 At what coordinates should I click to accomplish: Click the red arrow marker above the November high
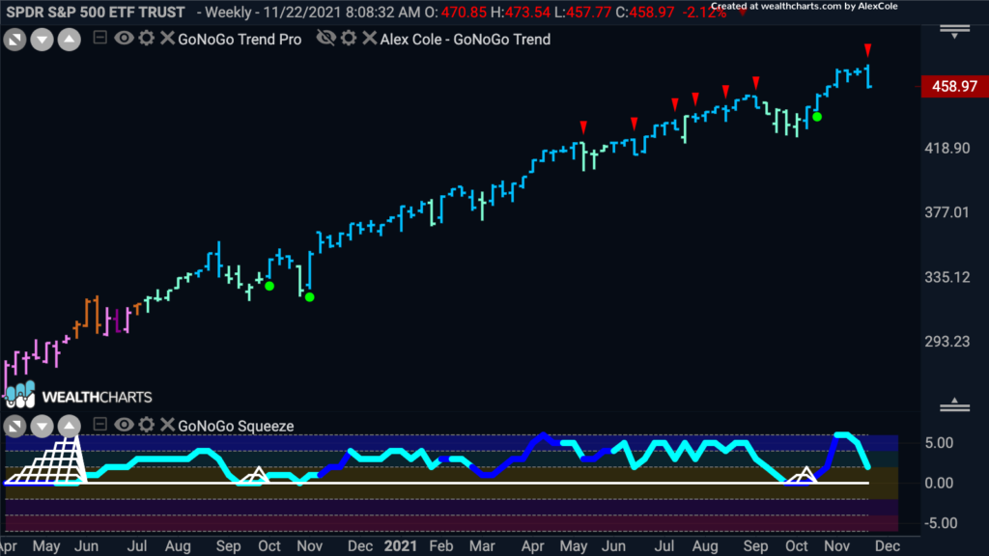click(868, 50)
